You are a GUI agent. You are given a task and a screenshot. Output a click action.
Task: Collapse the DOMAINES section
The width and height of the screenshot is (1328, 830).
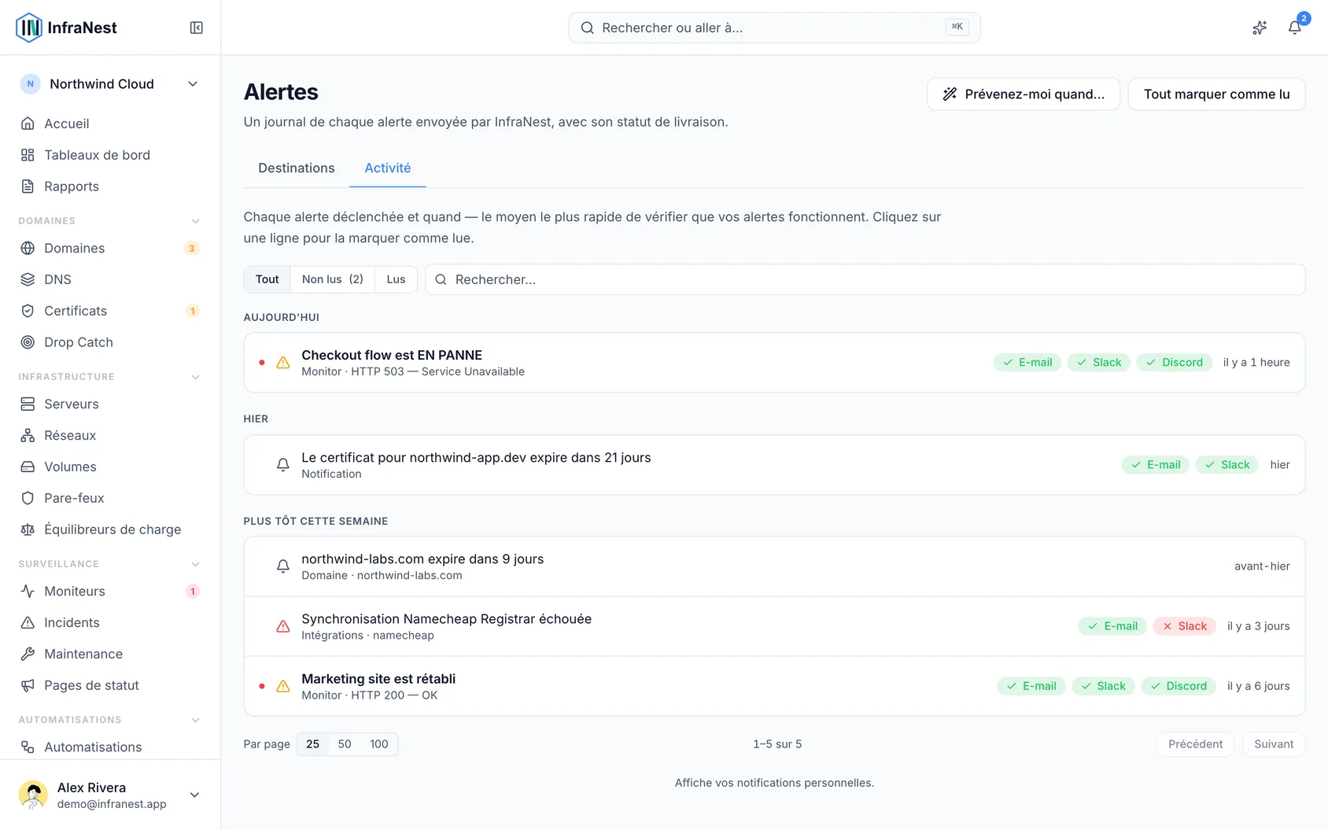pyautogui.click(x=195, y=221)
